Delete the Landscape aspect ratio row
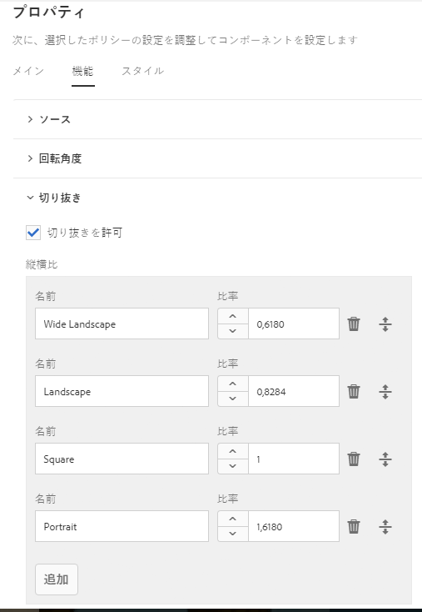Screen dimensions: 422x612 point(354,392)
